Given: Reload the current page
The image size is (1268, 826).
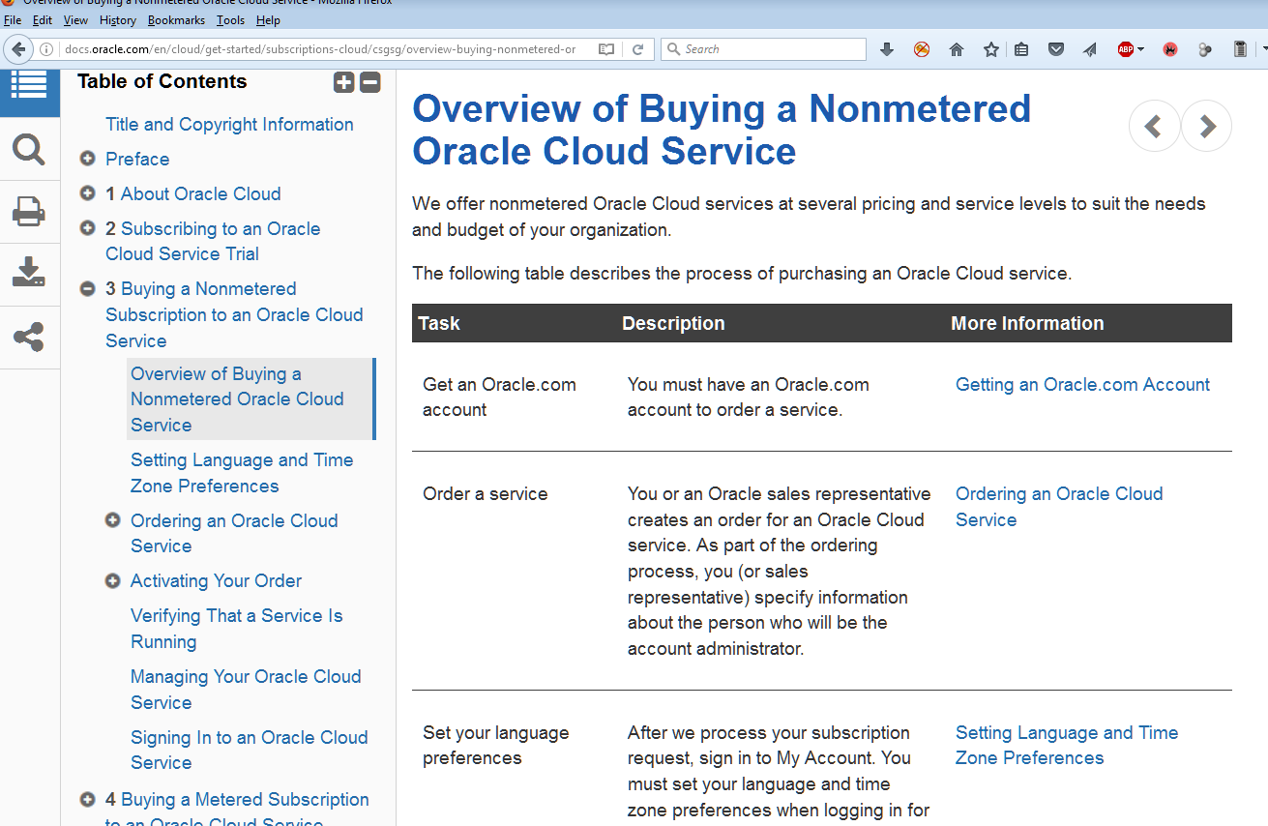Looking at the screenshot, I should [x=638, y=49].
